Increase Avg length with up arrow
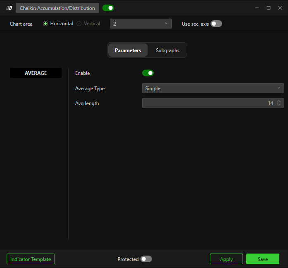Screen dimensions: 288x268 point(279,101)
